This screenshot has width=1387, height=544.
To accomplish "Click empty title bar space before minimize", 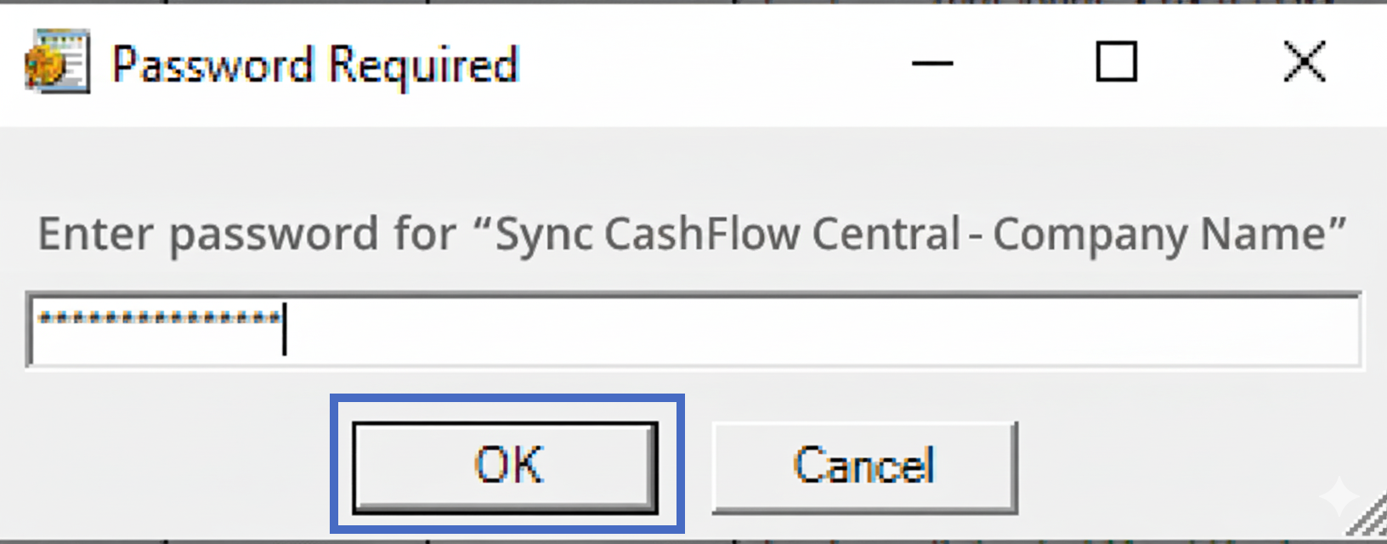I will [714, 63].
